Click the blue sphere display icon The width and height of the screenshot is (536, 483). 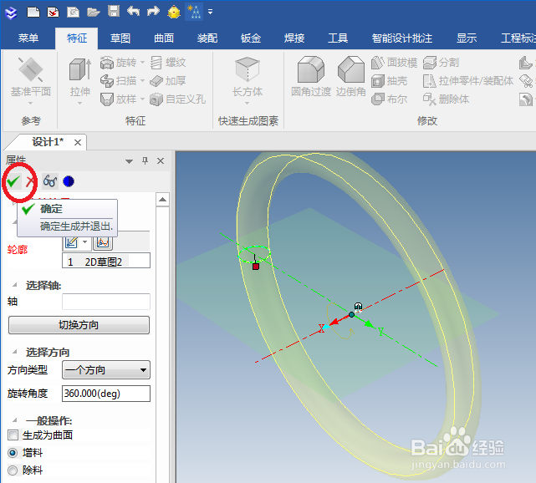point(69,181)
